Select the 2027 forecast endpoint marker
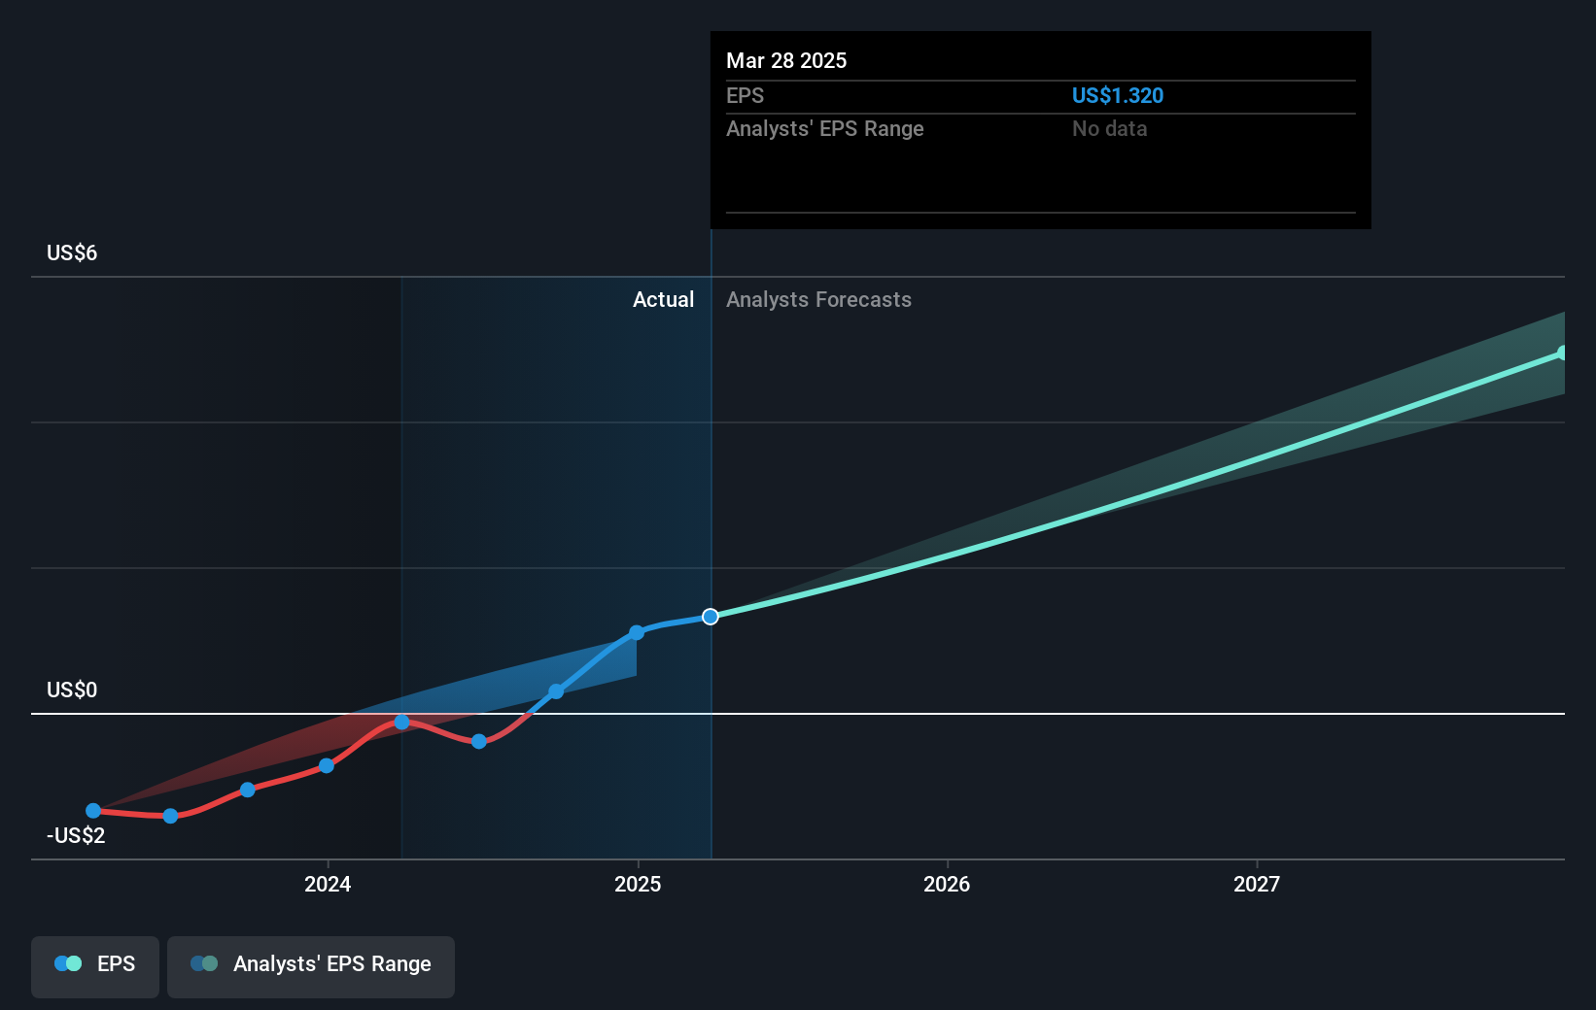The width and height of the screenshot is (1596, 1010). (1562, 353)
